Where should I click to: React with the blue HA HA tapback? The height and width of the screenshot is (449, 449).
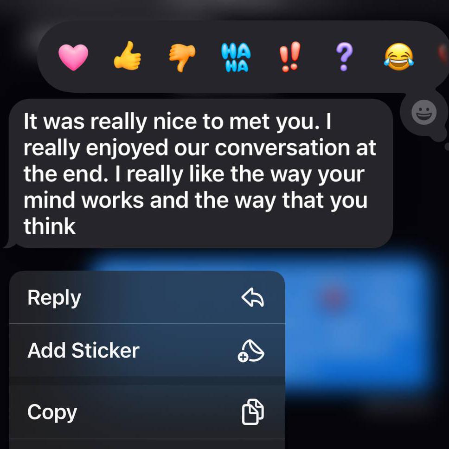click(x=236, y=57)
